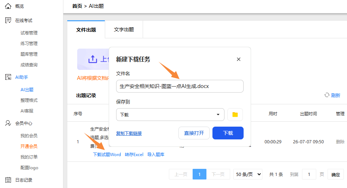Open 题库管理 in the sidebar menu
The width and height of the screenshot is (347, 188).
point(29,54)
